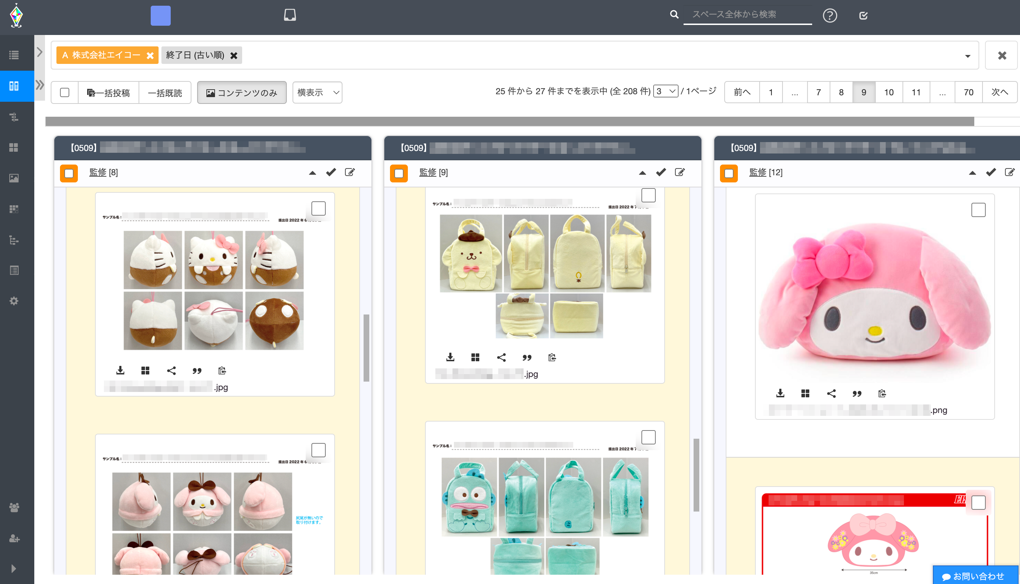Download the Hello Kitty plush sheet image
1020x584 pixels.
[120, 370]
